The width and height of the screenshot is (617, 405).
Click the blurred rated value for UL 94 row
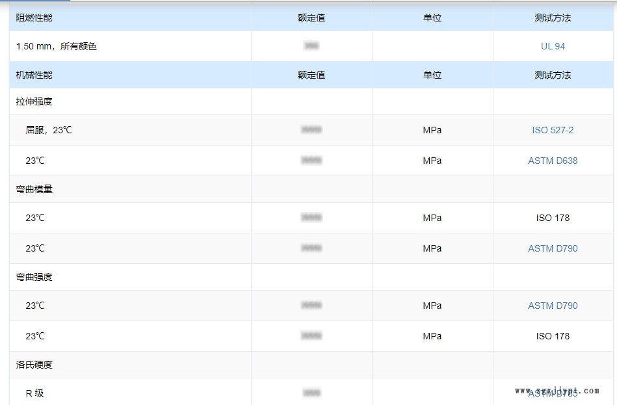click(x=311, y=46)
